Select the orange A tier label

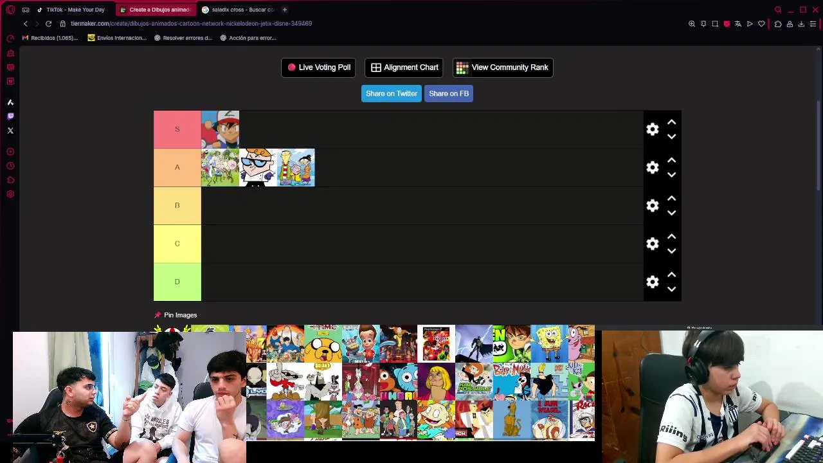(177, 167)
